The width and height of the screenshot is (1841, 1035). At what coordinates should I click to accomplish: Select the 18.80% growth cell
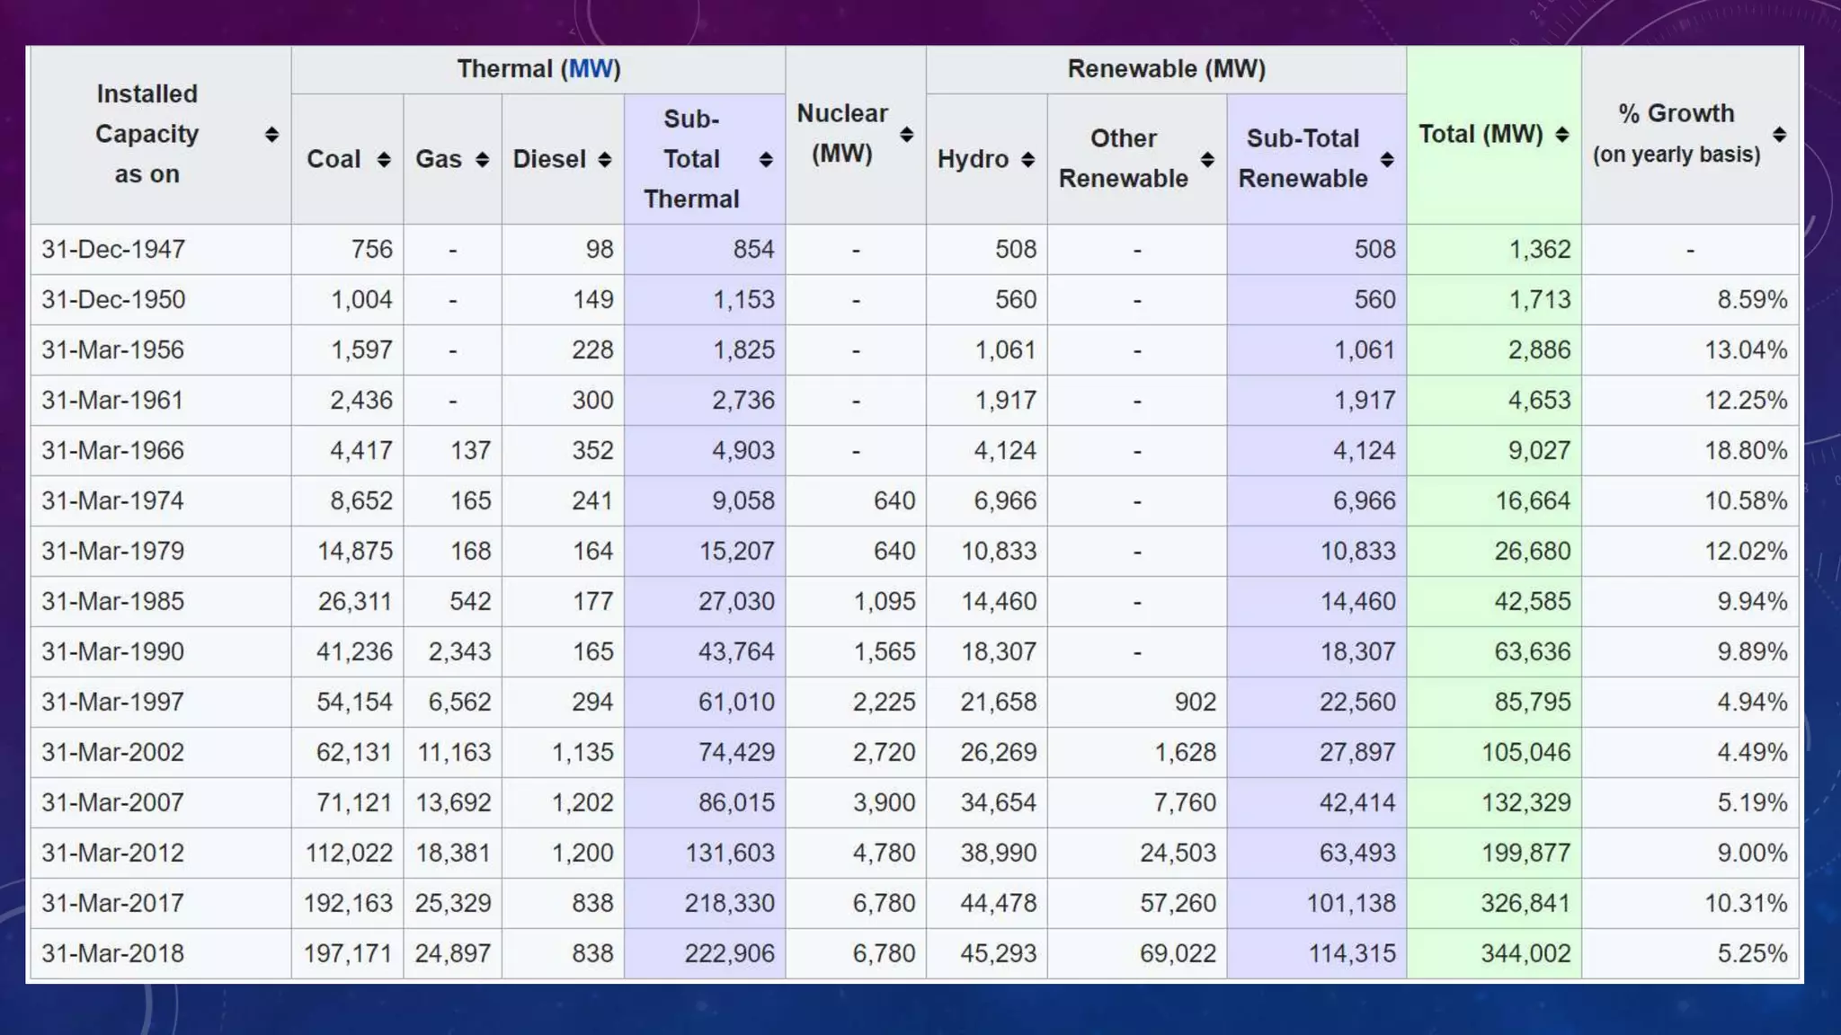[x=1746, y=450]
